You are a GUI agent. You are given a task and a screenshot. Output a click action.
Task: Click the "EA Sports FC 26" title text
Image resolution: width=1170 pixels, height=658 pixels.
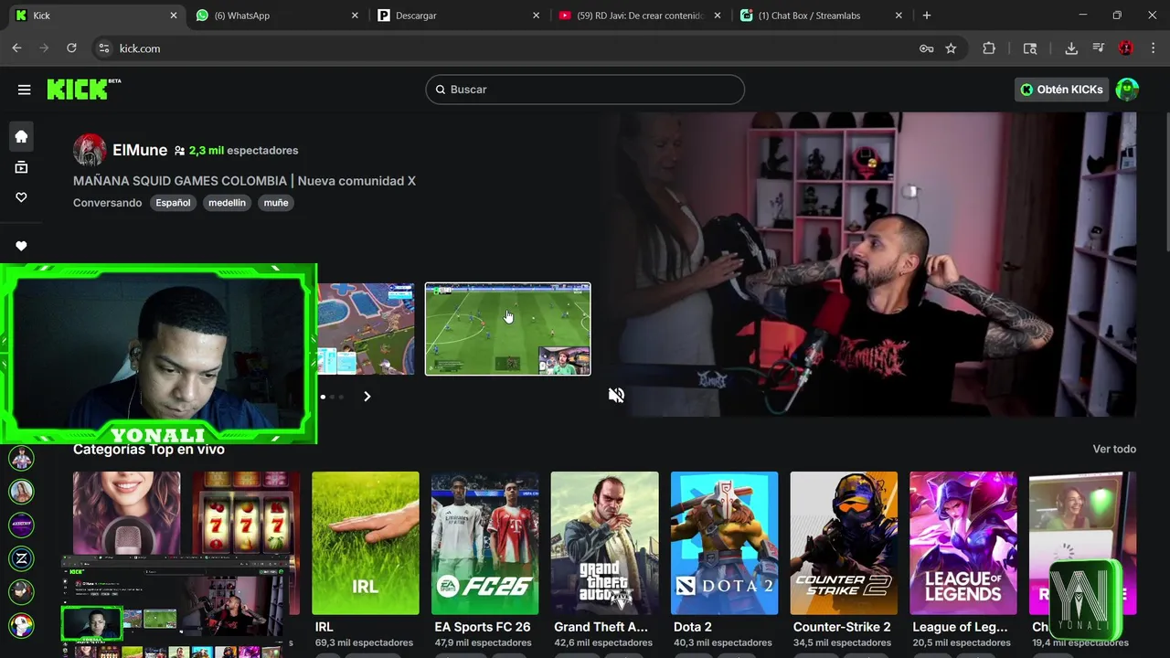tap(483, 627)
